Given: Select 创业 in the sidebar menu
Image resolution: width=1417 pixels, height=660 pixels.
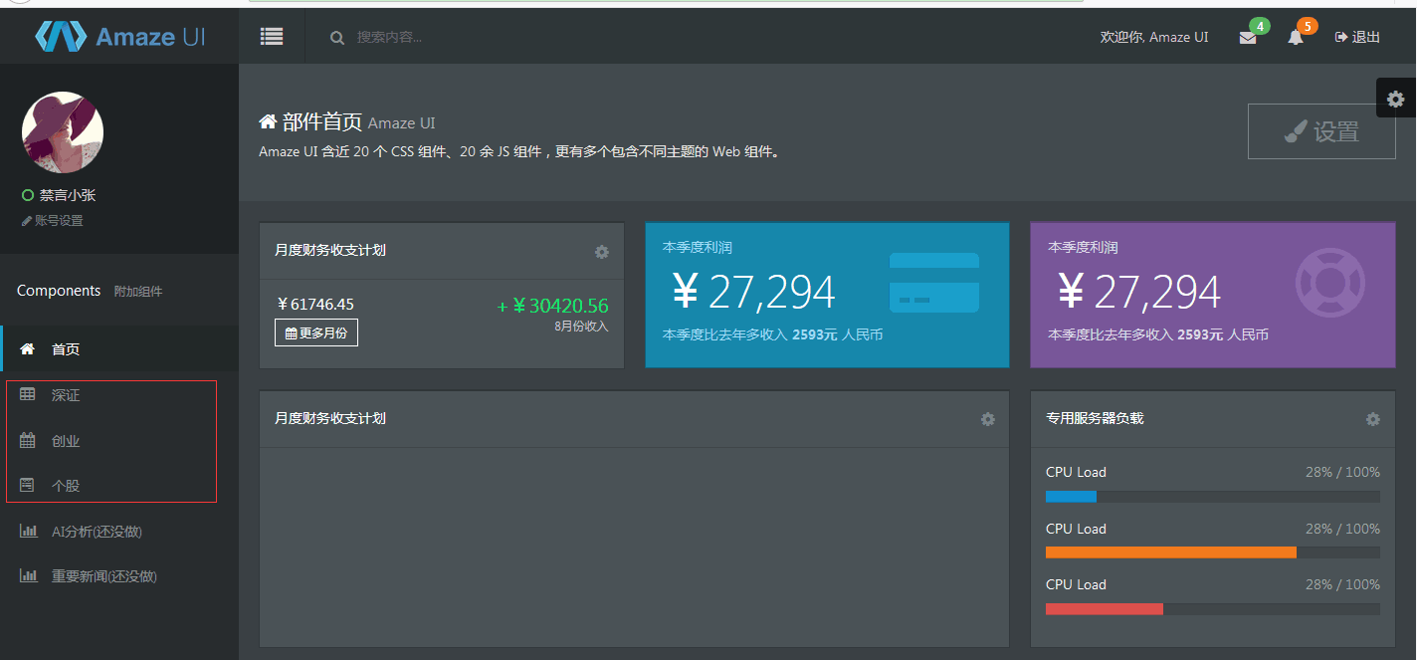Looking at the screenshot, I should tap(119, 441).
